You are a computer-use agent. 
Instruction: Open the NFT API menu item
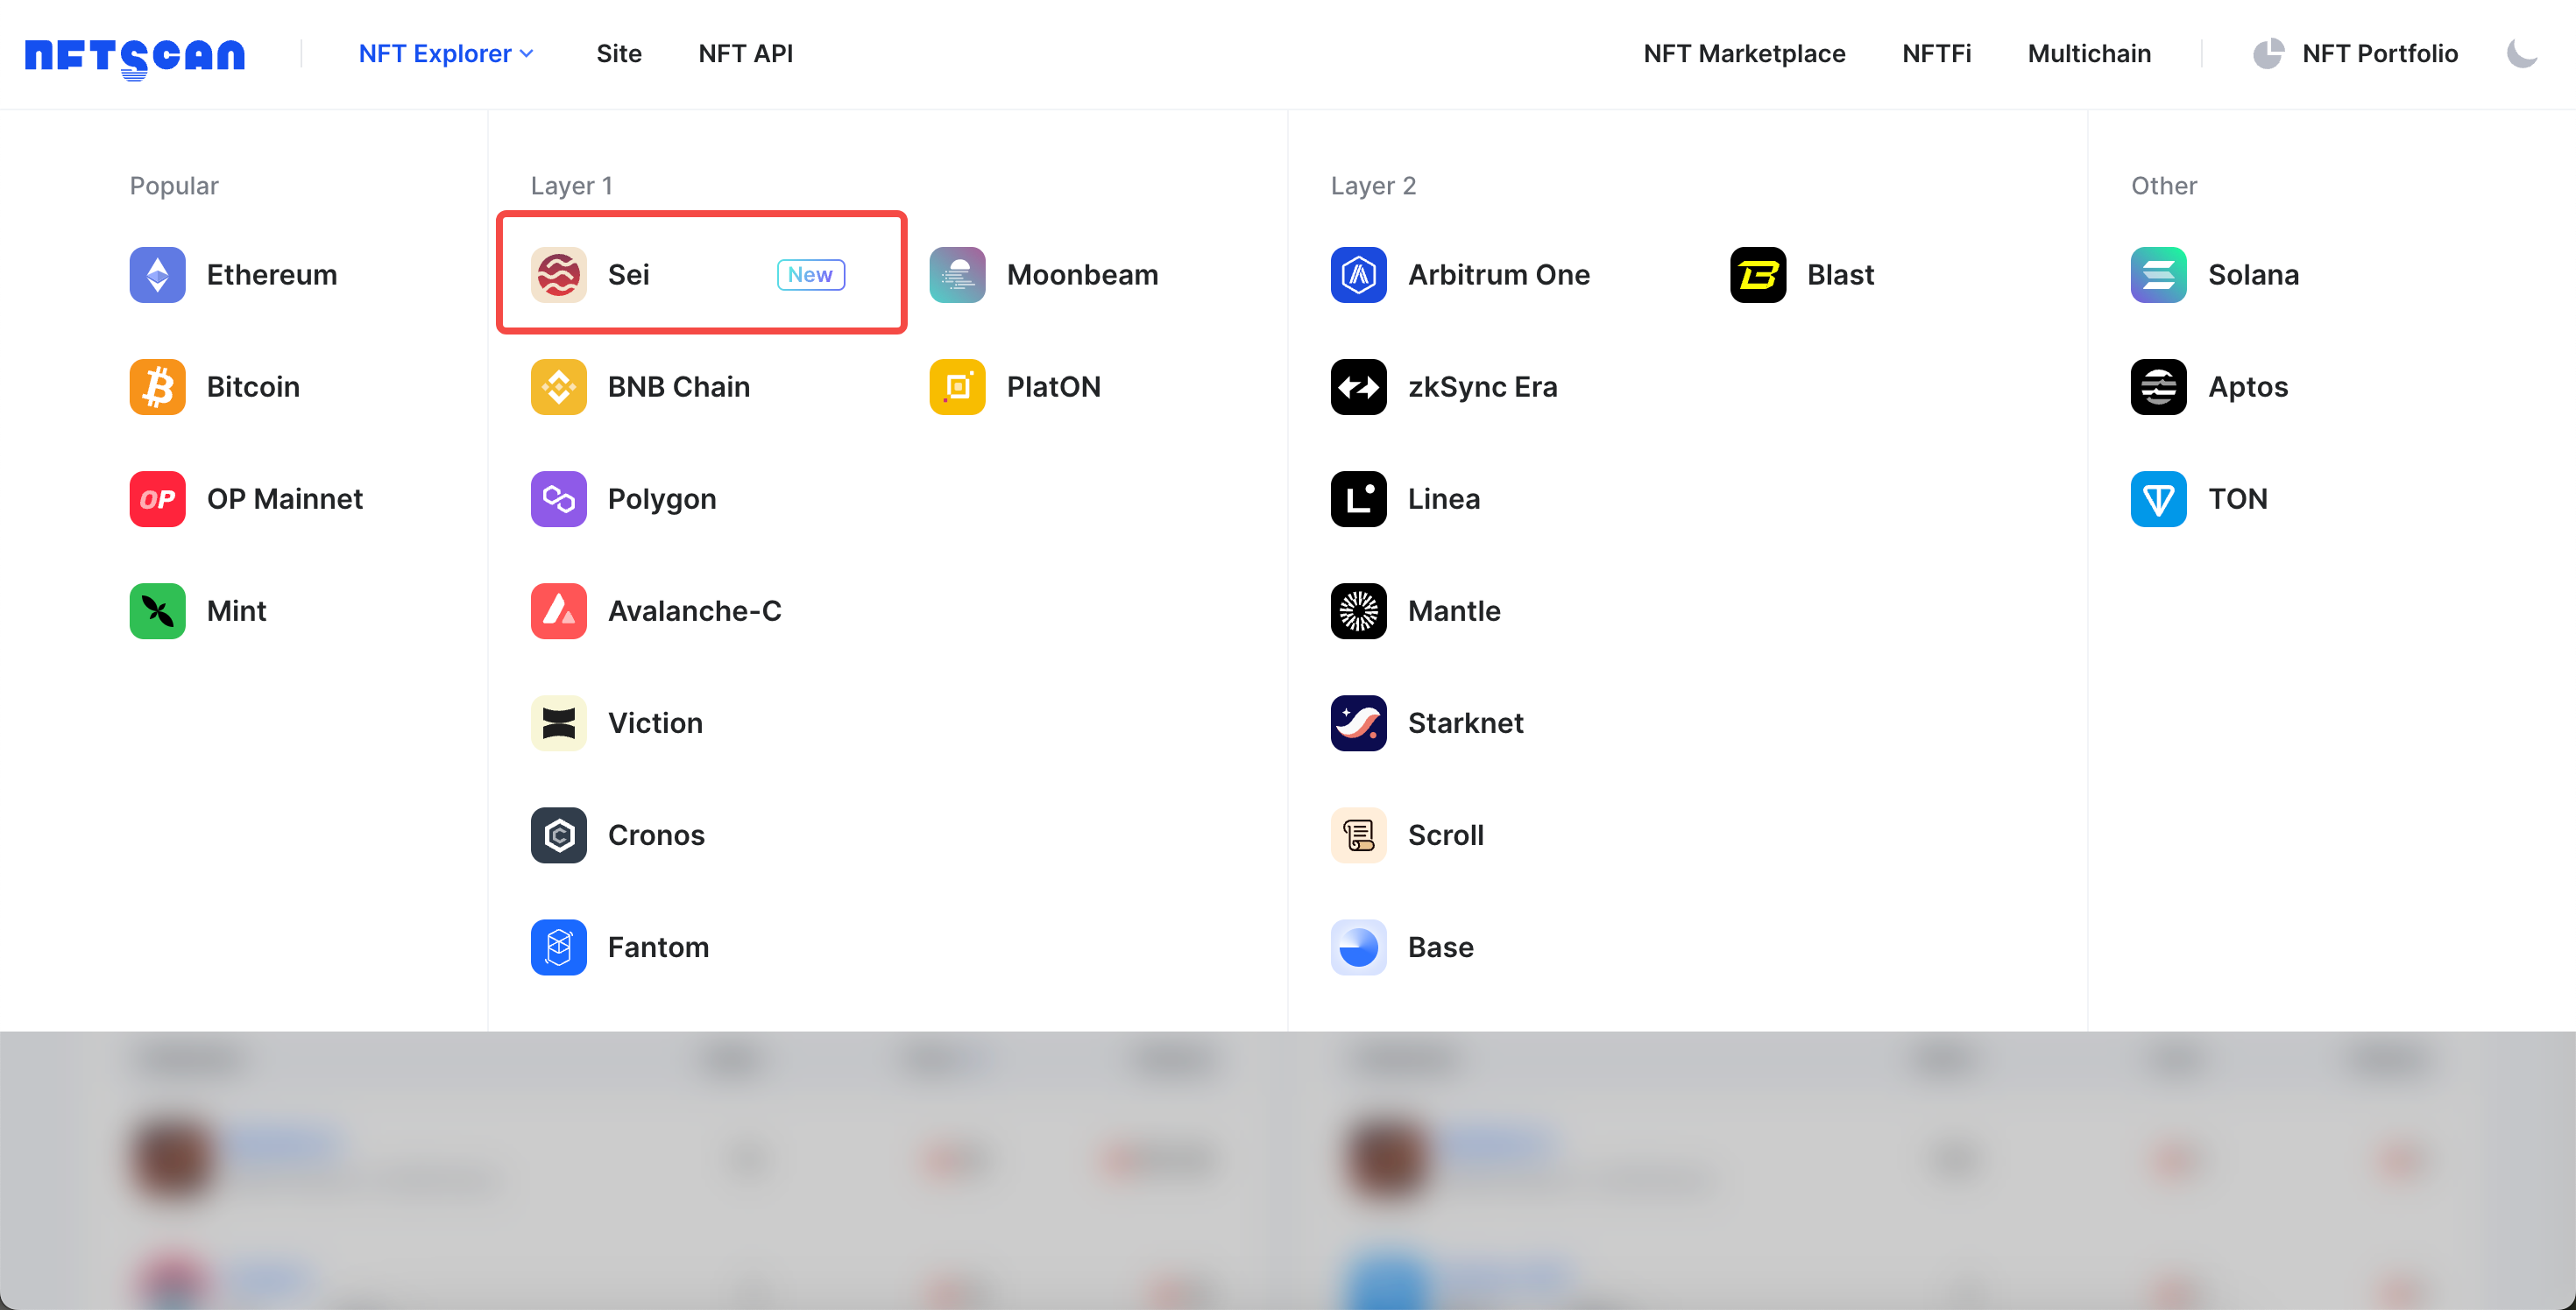[745, 53]
